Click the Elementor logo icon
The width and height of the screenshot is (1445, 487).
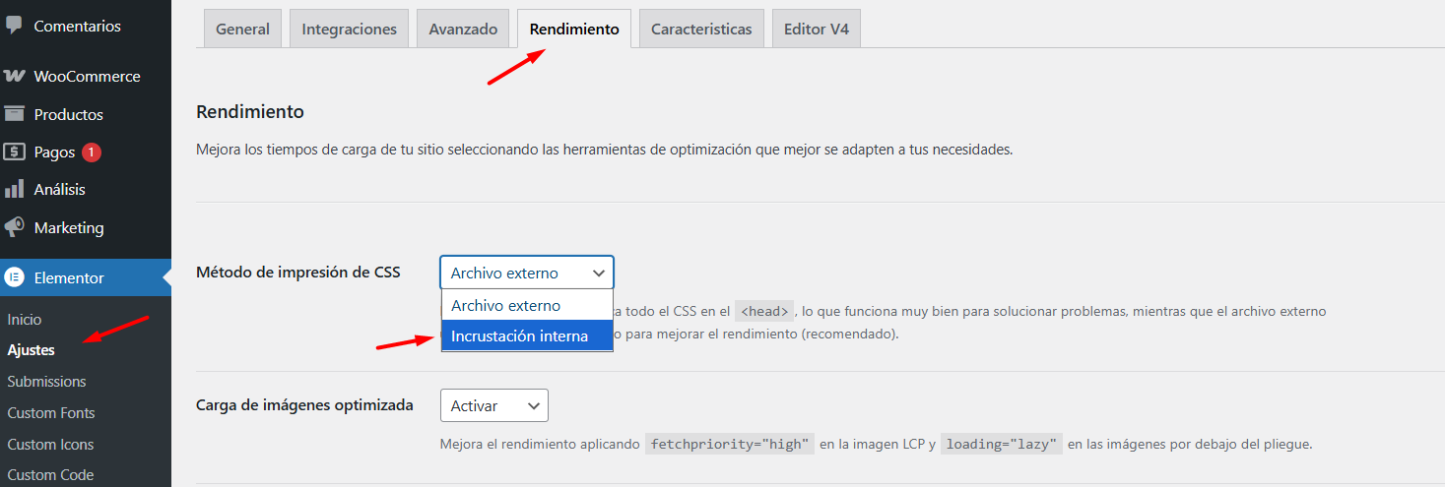coord(15,277)
